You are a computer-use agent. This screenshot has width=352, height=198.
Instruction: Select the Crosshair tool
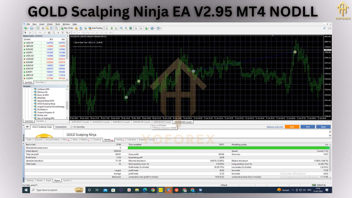point(30,32)
